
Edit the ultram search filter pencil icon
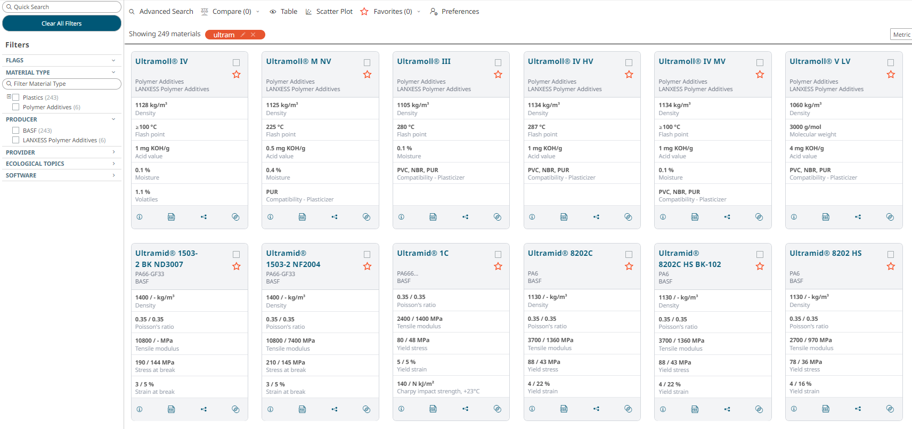[x=243, y=35]
